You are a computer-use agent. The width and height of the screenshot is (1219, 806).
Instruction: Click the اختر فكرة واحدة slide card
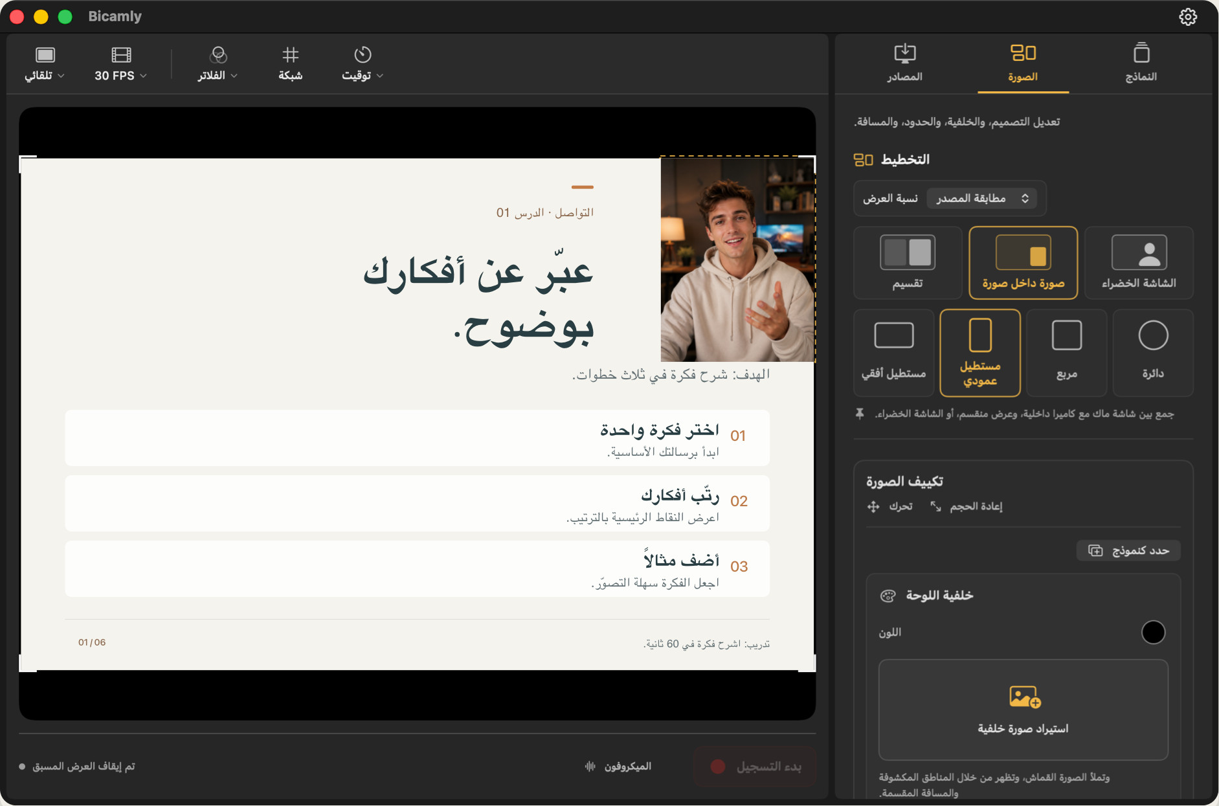click(x=417, y=438)
